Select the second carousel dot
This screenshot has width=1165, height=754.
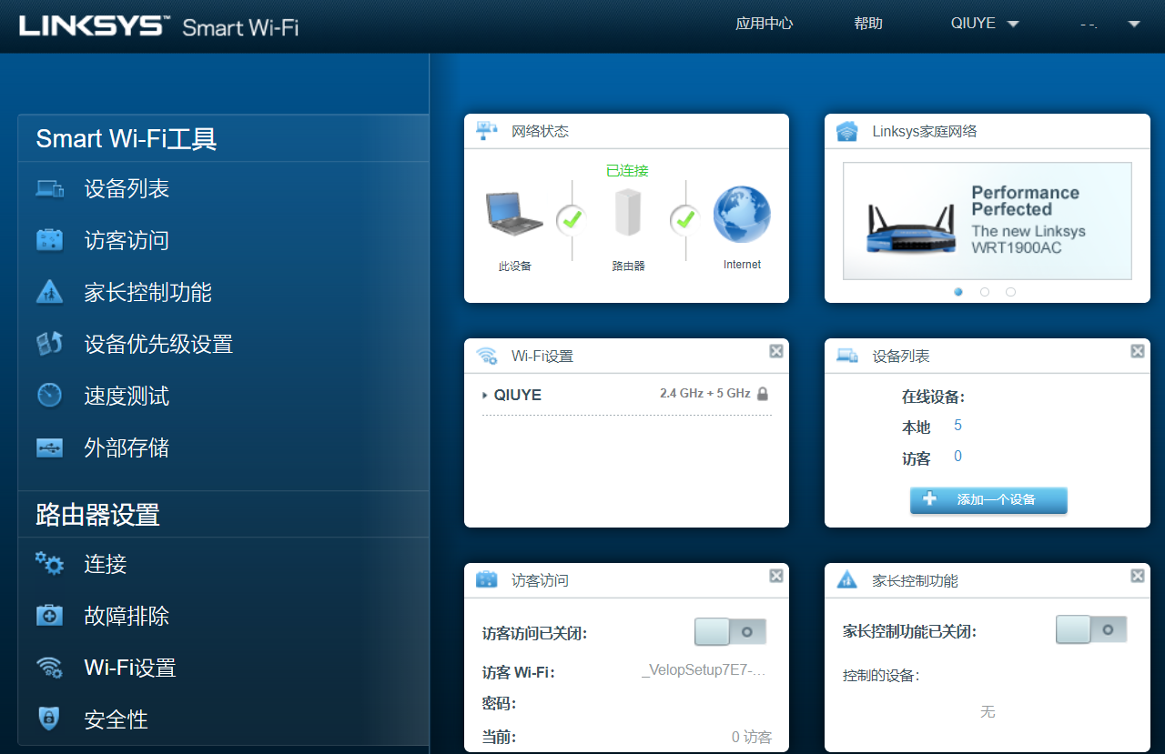coord(985,292)
